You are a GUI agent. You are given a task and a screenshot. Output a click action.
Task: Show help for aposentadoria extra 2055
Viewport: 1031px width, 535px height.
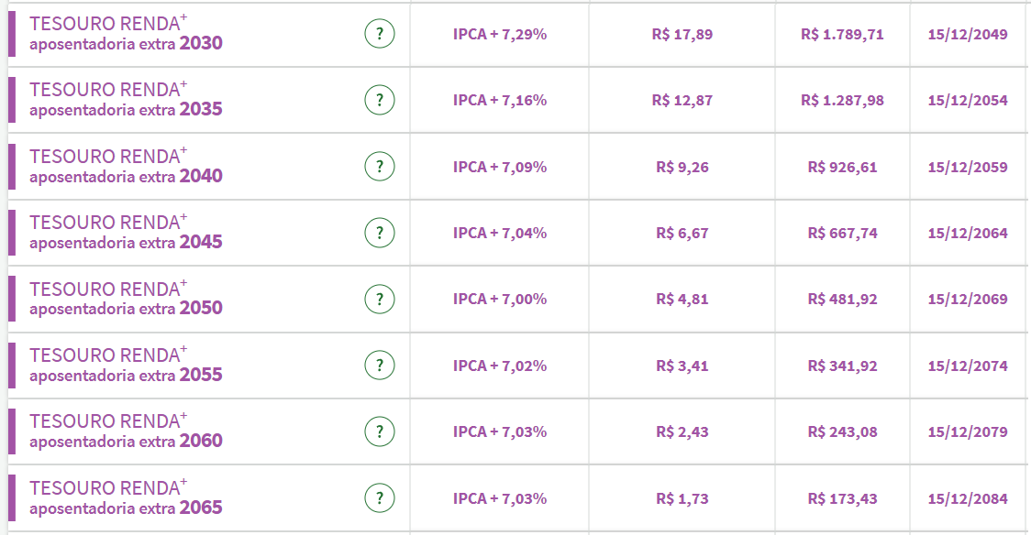pyautogui.click(x=380, y=366)
